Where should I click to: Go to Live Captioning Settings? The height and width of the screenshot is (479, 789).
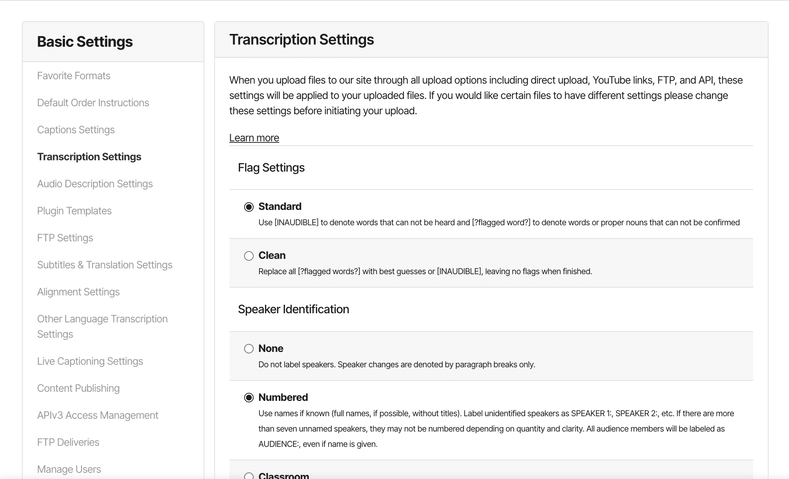(x=90, y=361)
